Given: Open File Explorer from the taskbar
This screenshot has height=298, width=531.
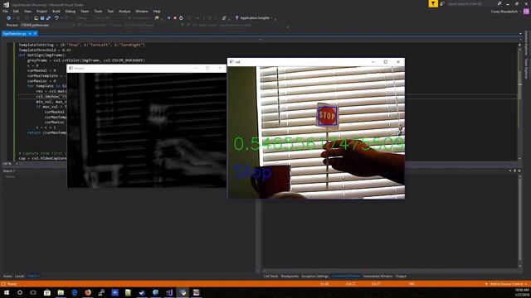Looking at the screenshot, I should click(61, 292).
